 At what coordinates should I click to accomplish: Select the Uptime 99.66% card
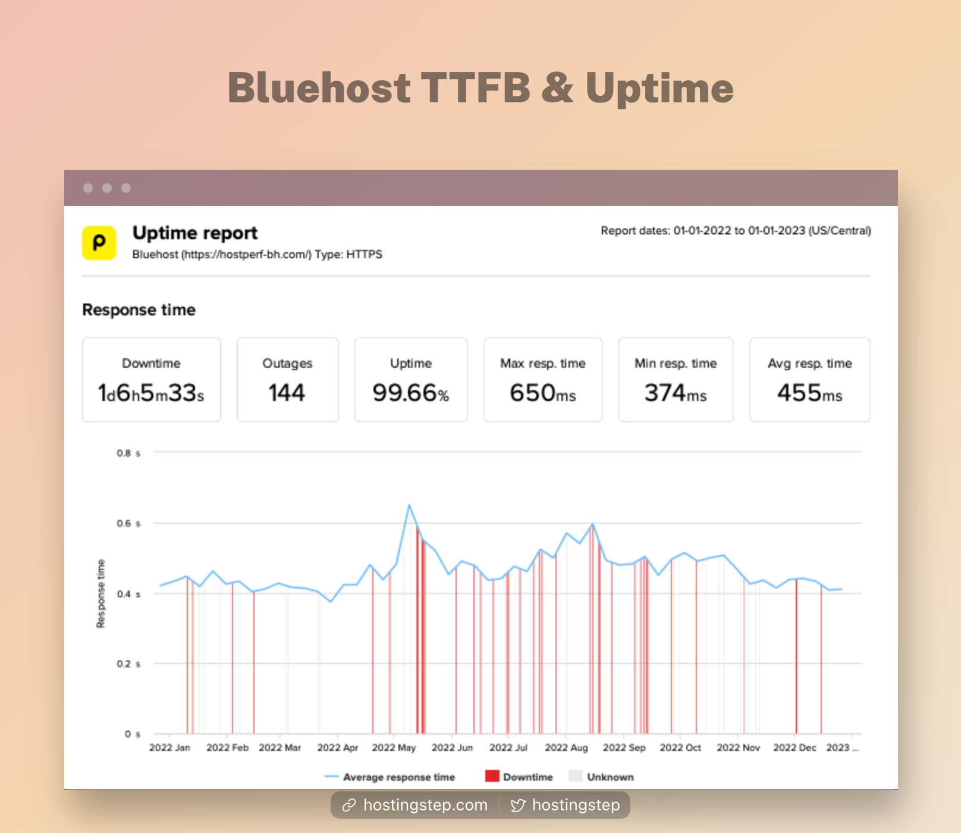tap(411, 380)
